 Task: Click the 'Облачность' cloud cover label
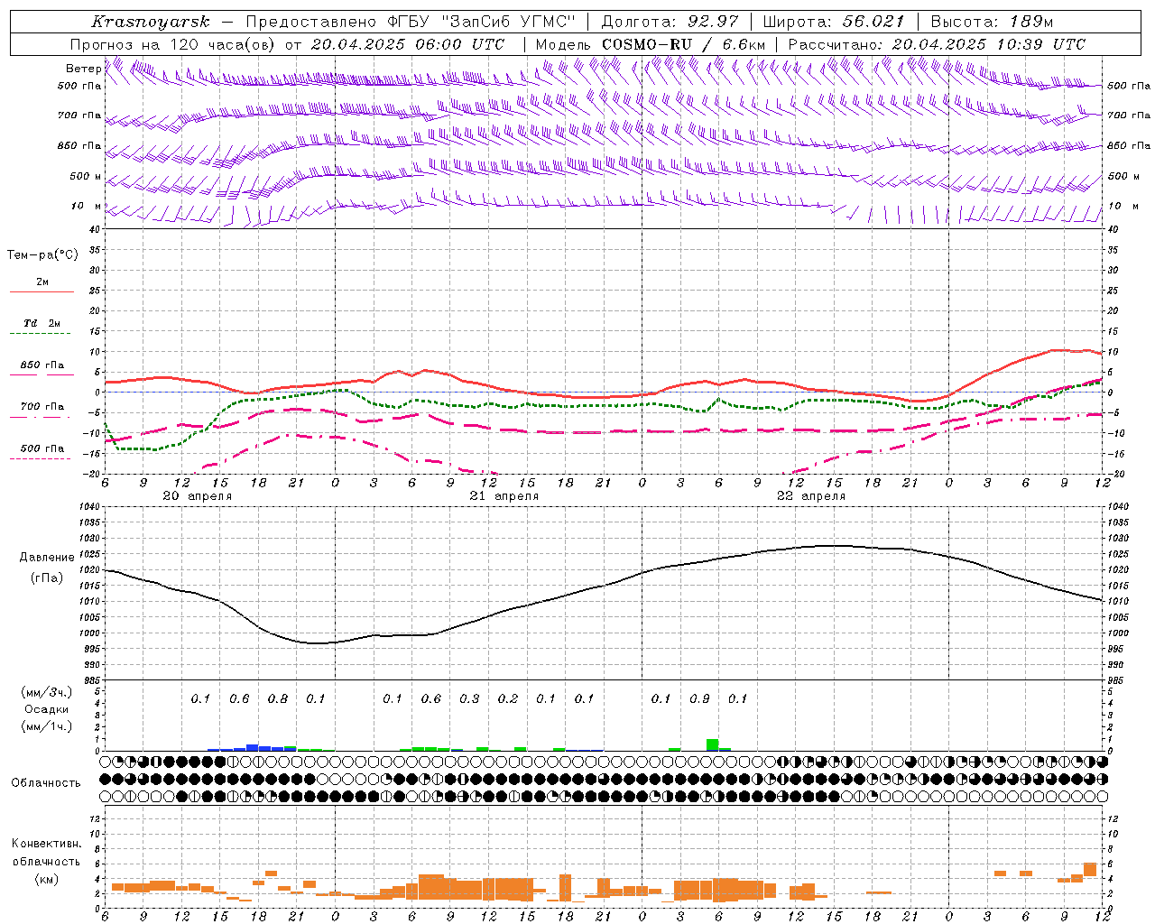pyautogui.click(x=46, y=782)
